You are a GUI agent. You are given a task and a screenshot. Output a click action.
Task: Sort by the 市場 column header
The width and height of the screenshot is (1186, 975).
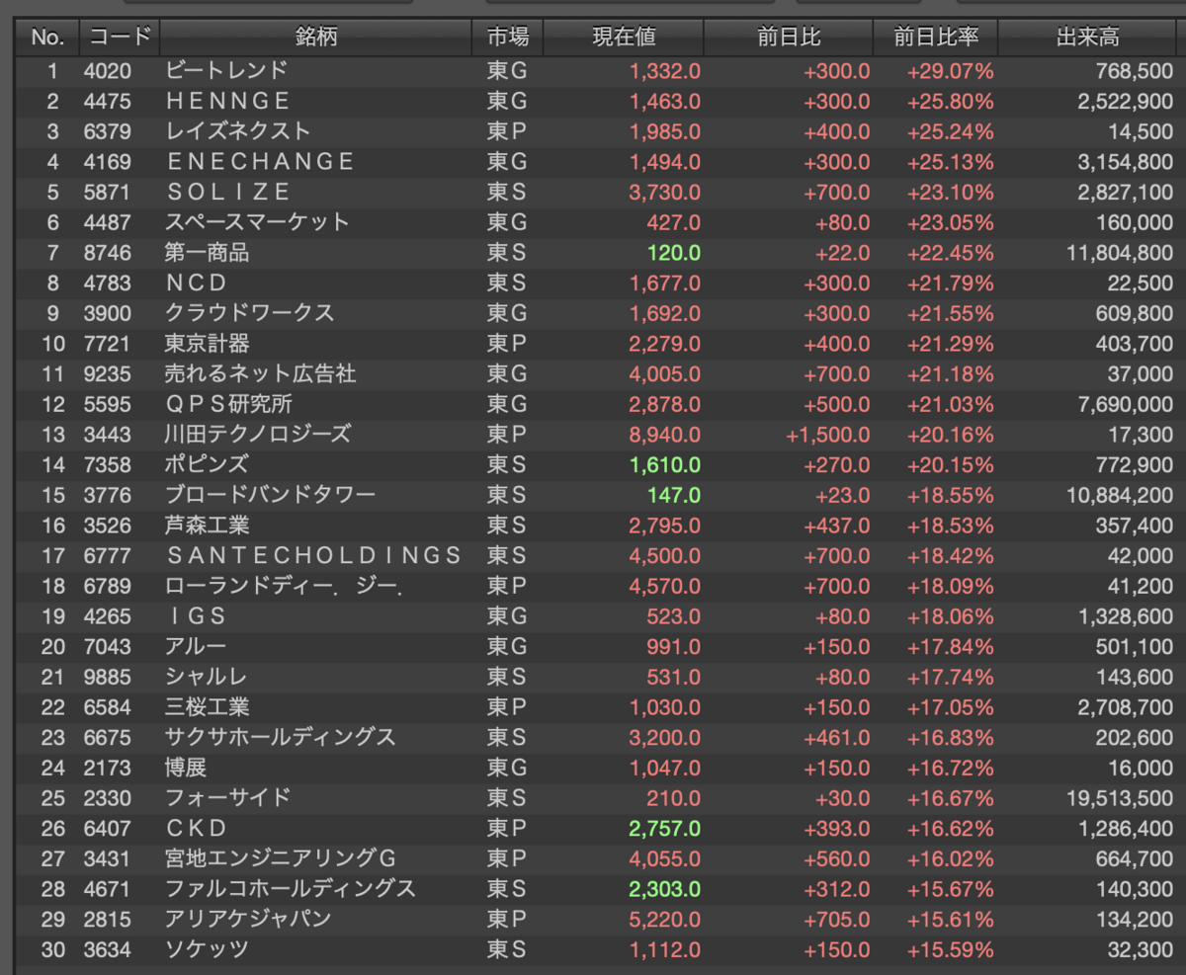point(508,39)
